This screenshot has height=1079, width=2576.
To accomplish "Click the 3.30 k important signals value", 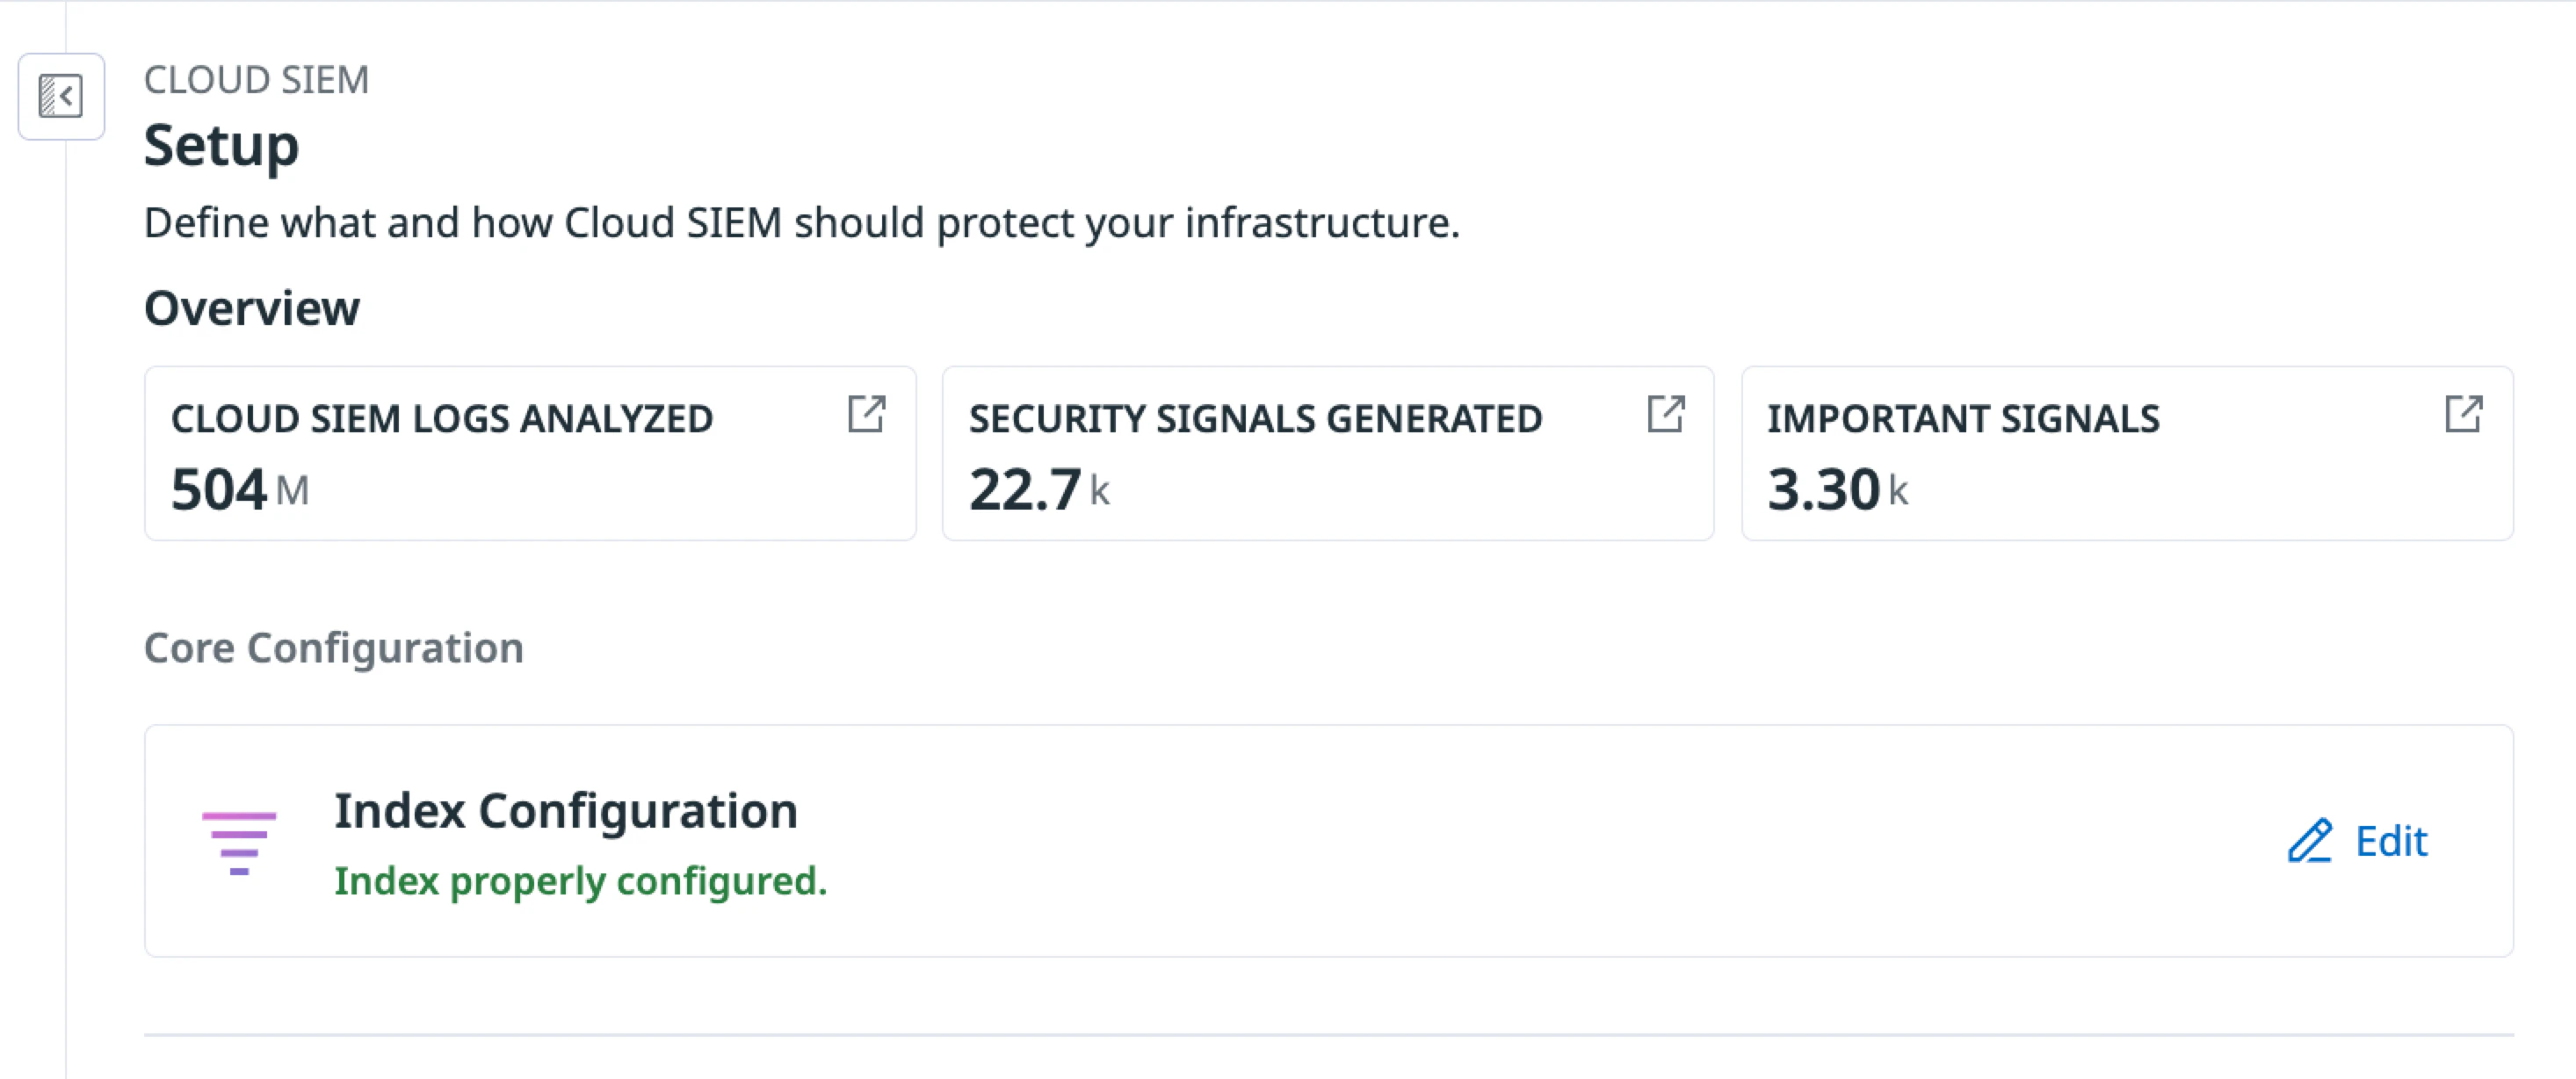I will pos(1837,490).
